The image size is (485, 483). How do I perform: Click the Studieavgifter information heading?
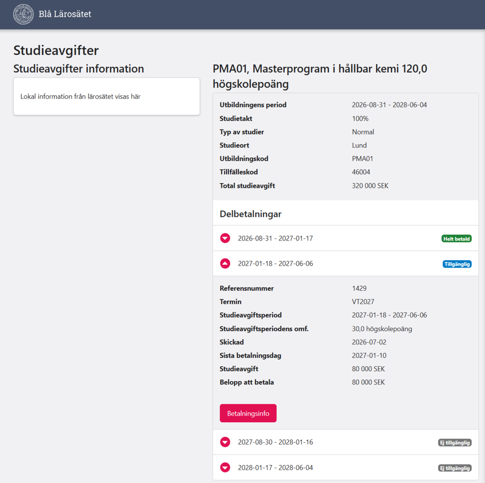coord(79,69)
